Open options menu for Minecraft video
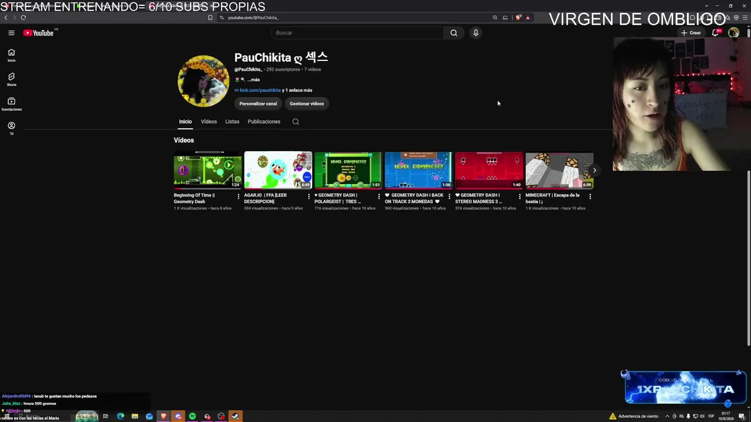Screen dimensions: 751x422 [590, 196]
